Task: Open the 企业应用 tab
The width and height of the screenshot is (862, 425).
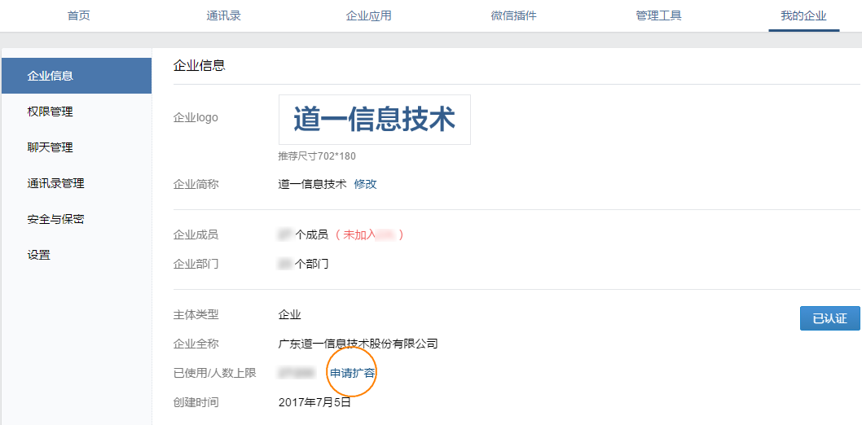Action: click(368, 15)
